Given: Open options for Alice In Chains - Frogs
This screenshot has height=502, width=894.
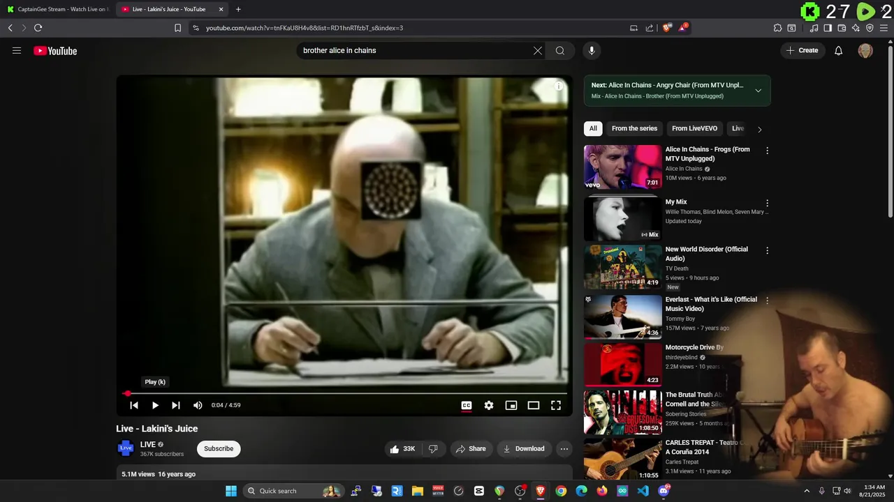Looking at the screenshot, I should click(x=767, y=151).
